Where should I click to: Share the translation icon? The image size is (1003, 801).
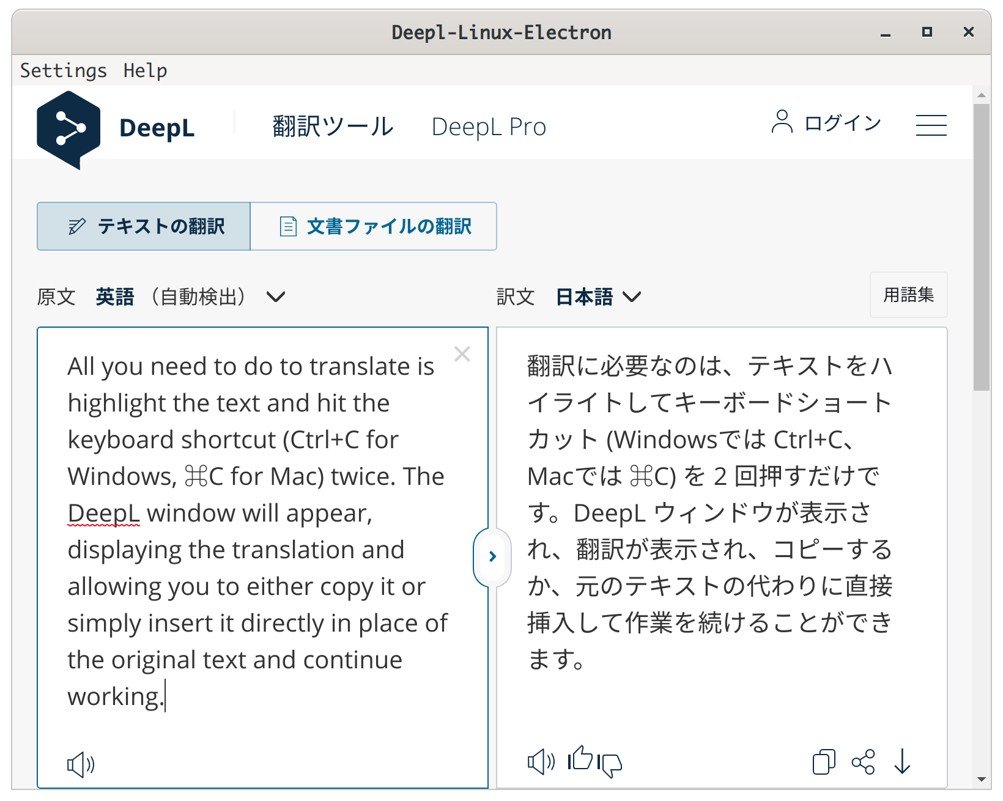pyautogui.click(x=863, y=762)
